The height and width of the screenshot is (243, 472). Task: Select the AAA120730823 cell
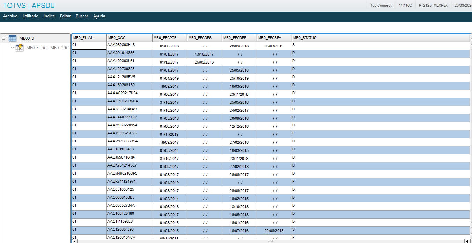pyautogui.click(x=129, y=70)
